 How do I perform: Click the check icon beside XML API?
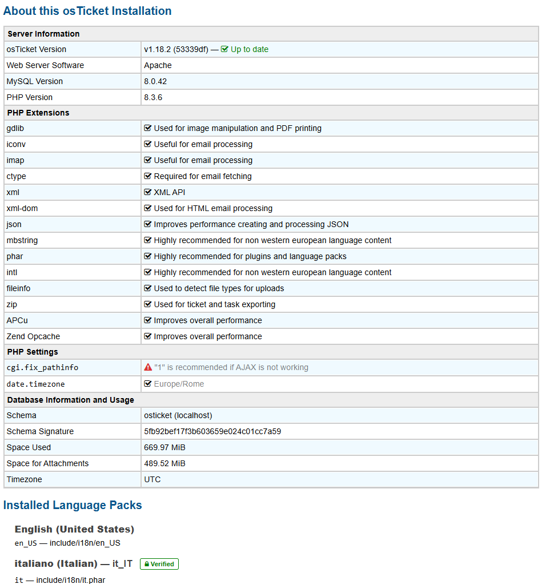(x=148, y=192)
